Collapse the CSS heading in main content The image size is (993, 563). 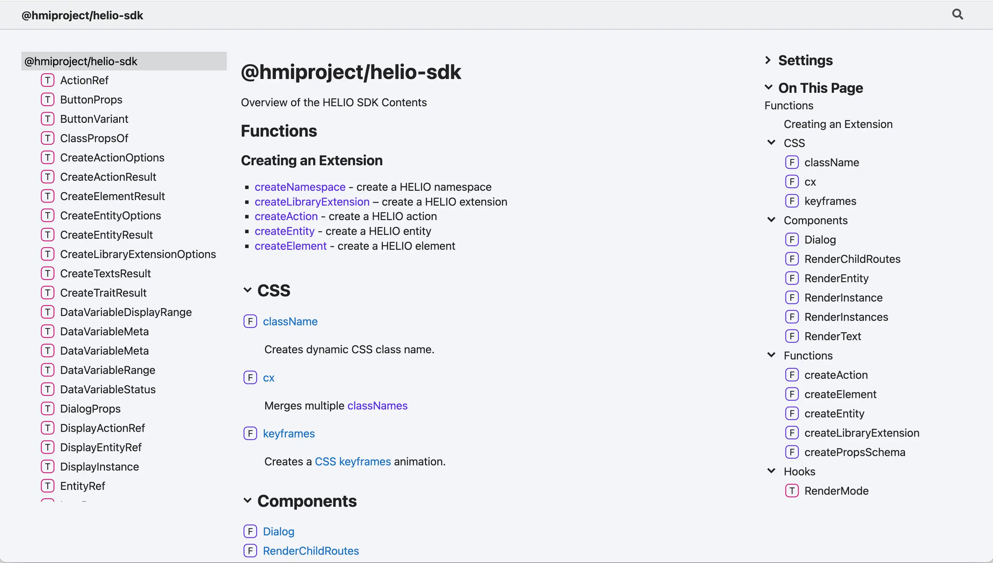click(x=248, y=290)
